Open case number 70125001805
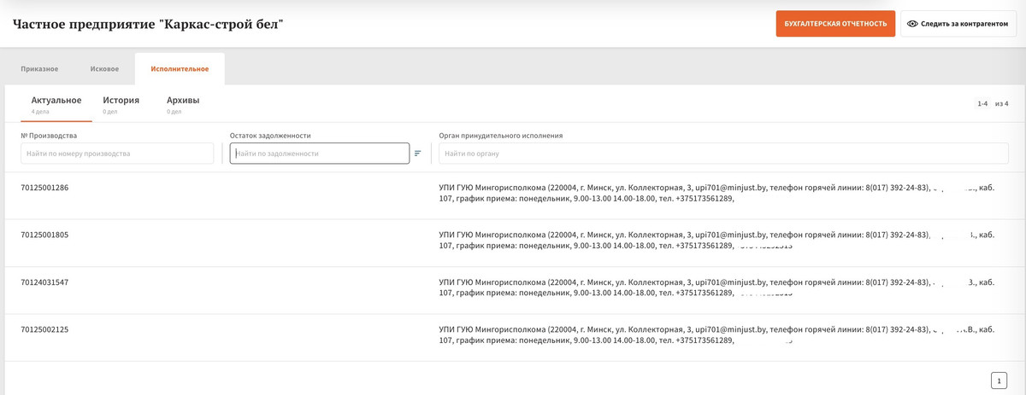This screenshot has height=395, width=1026. tap(44, 235)
